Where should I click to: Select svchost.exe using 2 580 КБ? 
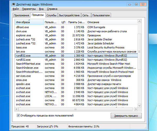pos(76,88)
